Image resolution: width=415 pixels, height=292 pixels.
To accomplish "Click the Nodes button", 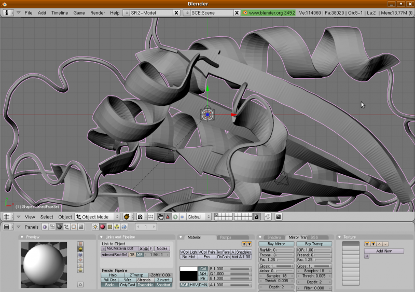I will [162, 249].
